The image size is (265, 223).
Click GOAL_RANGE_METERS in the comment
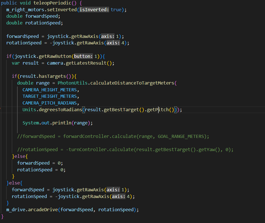[x=181, y=136]
